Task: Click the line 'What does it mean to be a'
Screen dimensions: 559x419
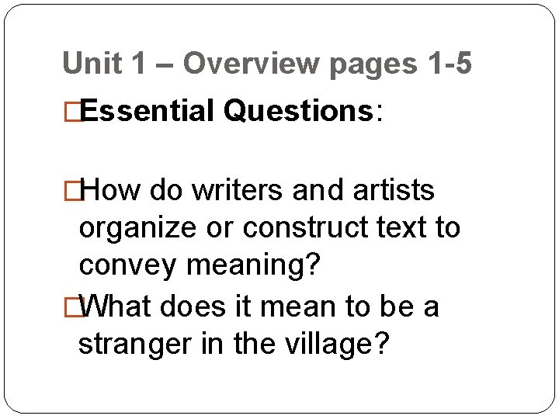Action: (259, 306)
